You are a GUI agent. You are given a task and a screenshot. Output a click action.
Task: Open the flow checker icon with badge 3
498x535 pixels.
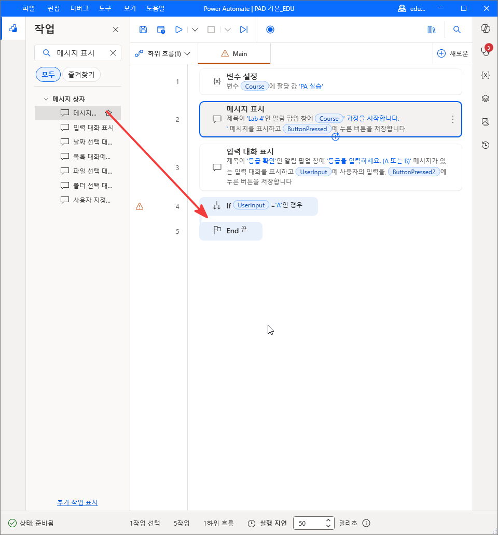click(x=486, y=51)
